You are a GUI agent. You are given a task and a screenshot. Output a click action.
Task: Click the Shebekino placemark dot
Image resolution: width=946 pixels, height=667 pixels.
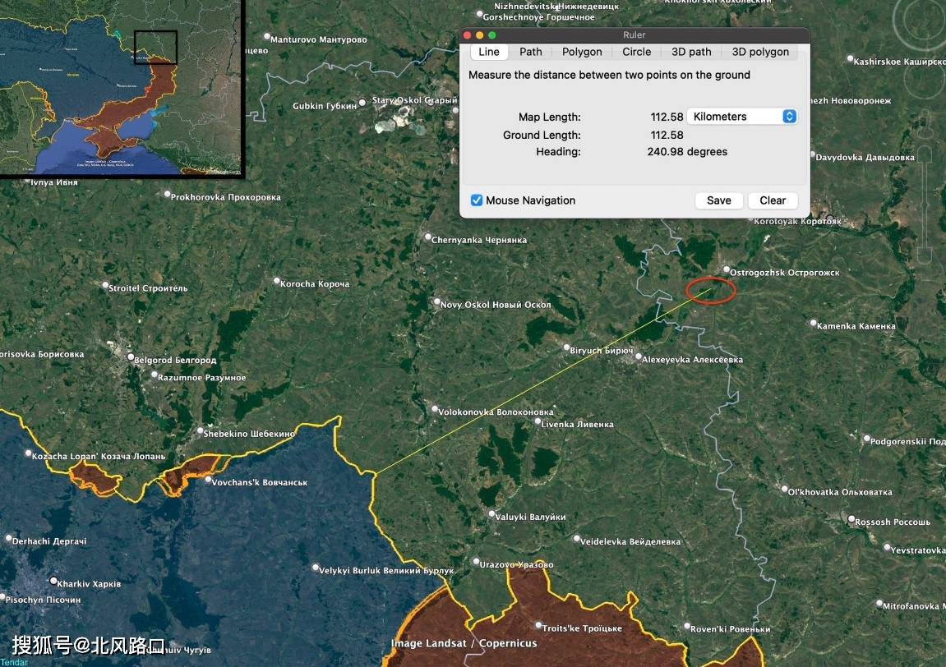(201, 430)
